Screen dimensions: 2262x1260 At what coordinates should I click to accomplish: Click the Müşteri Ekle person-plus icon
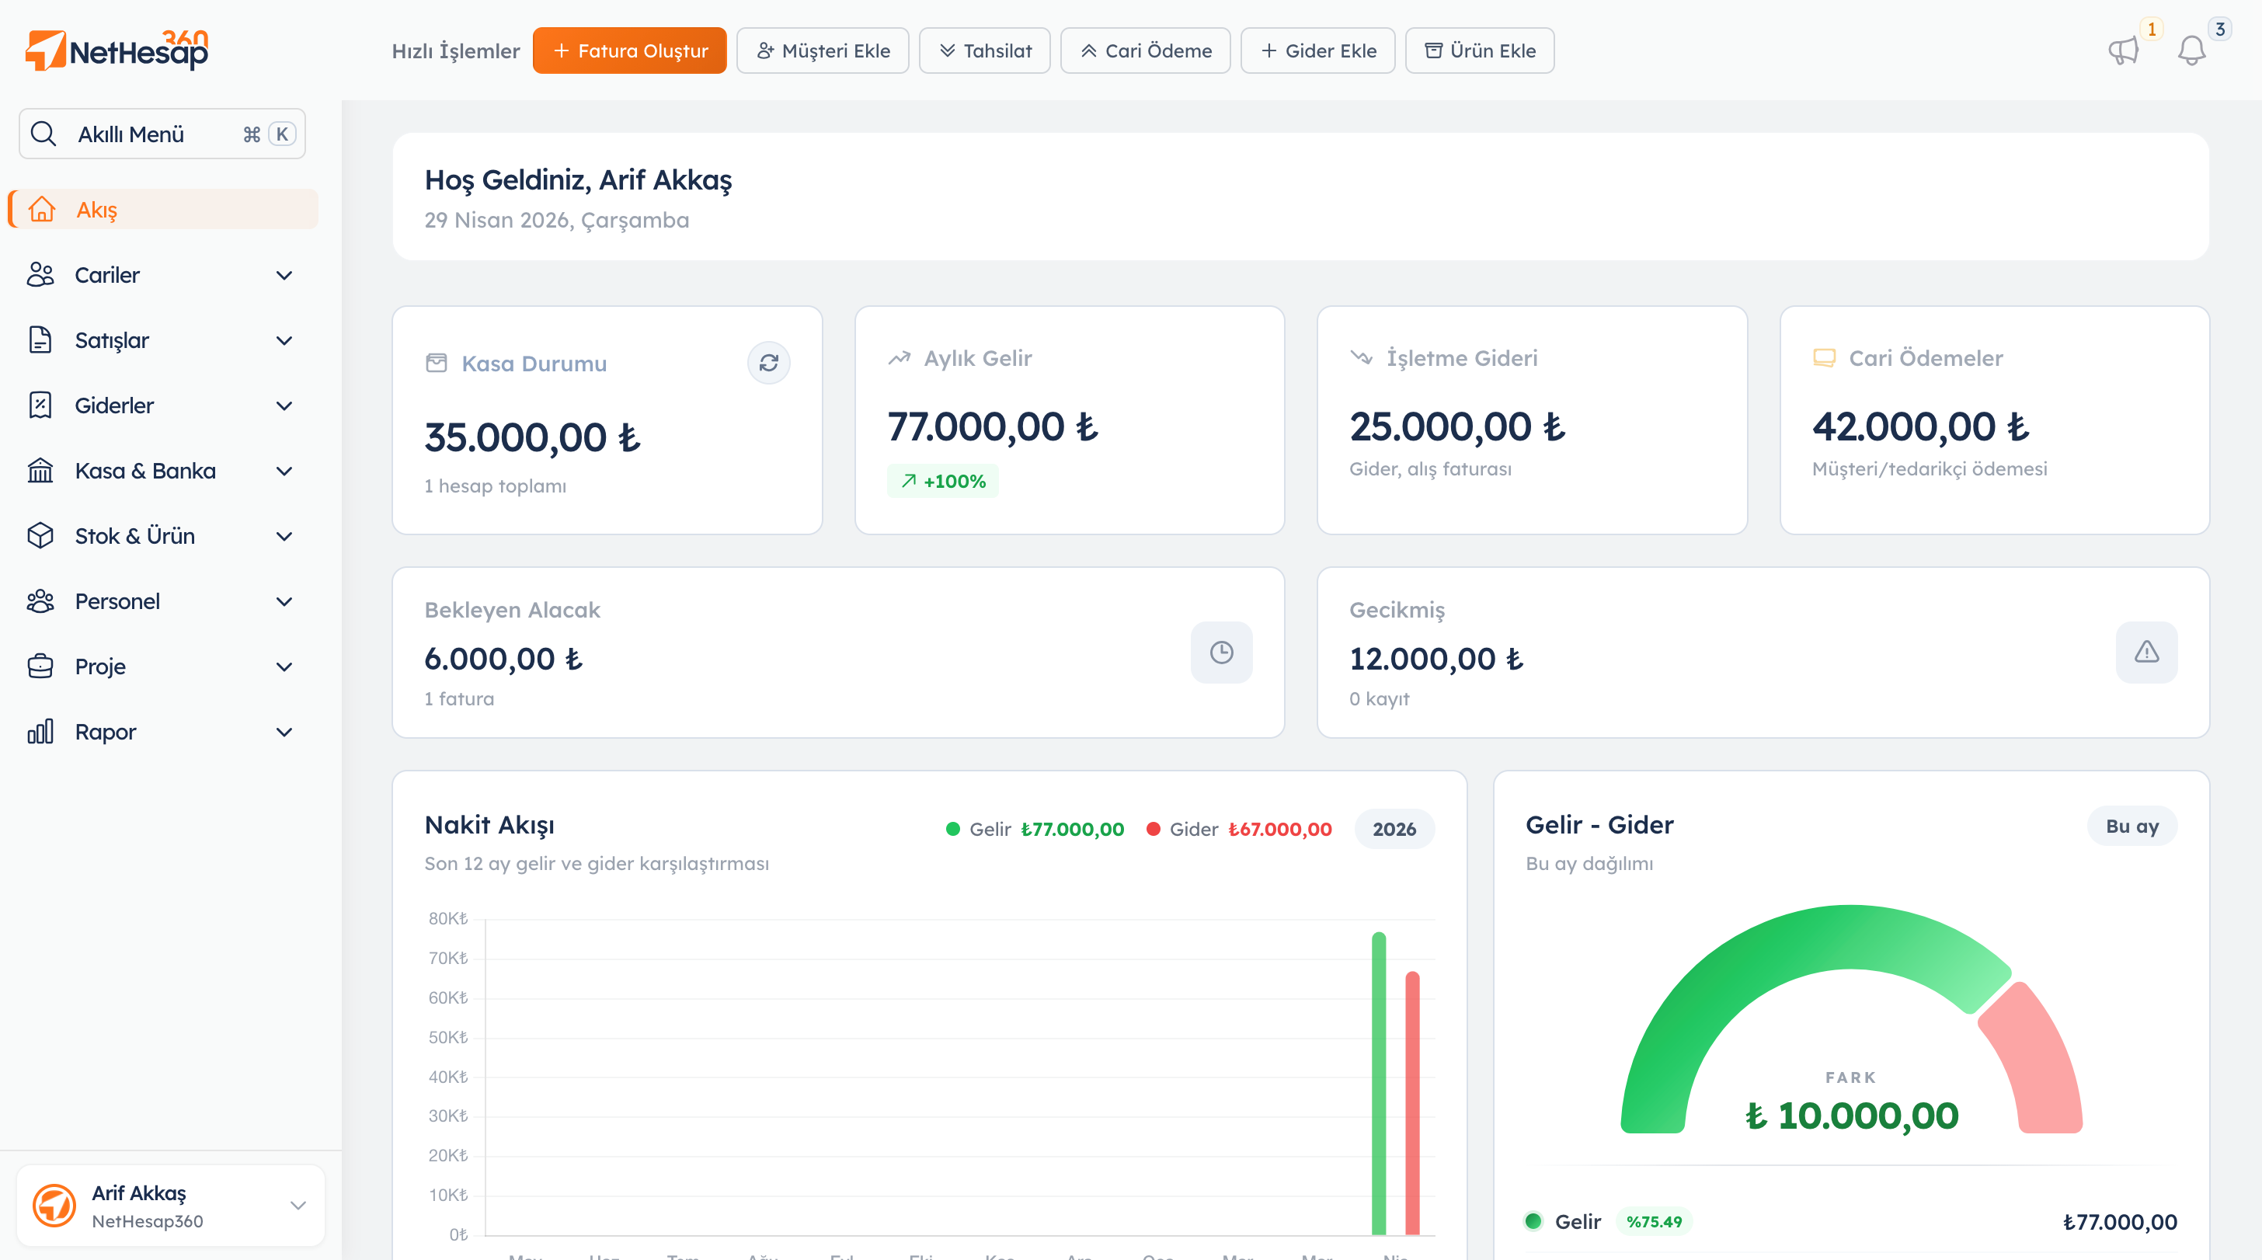[x=765, y=51]
